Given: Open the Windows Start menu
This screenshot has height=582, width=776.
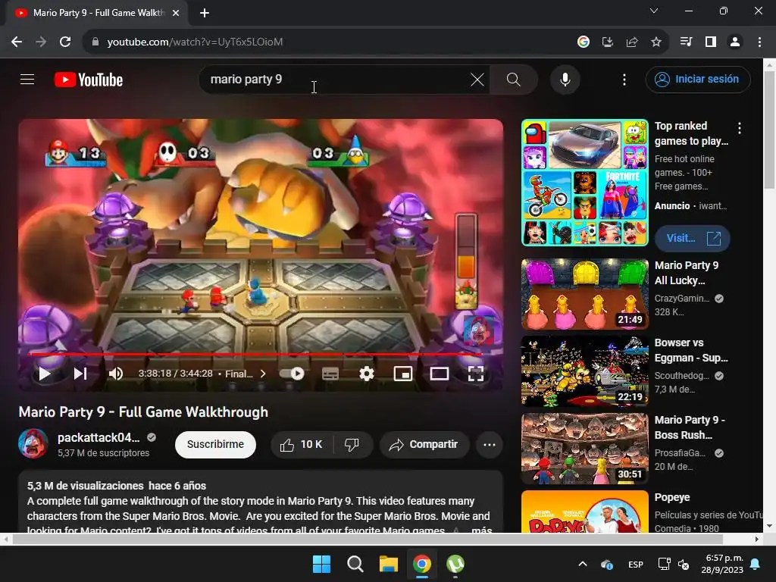Looking at the screenshot, I should click(321, 564).
